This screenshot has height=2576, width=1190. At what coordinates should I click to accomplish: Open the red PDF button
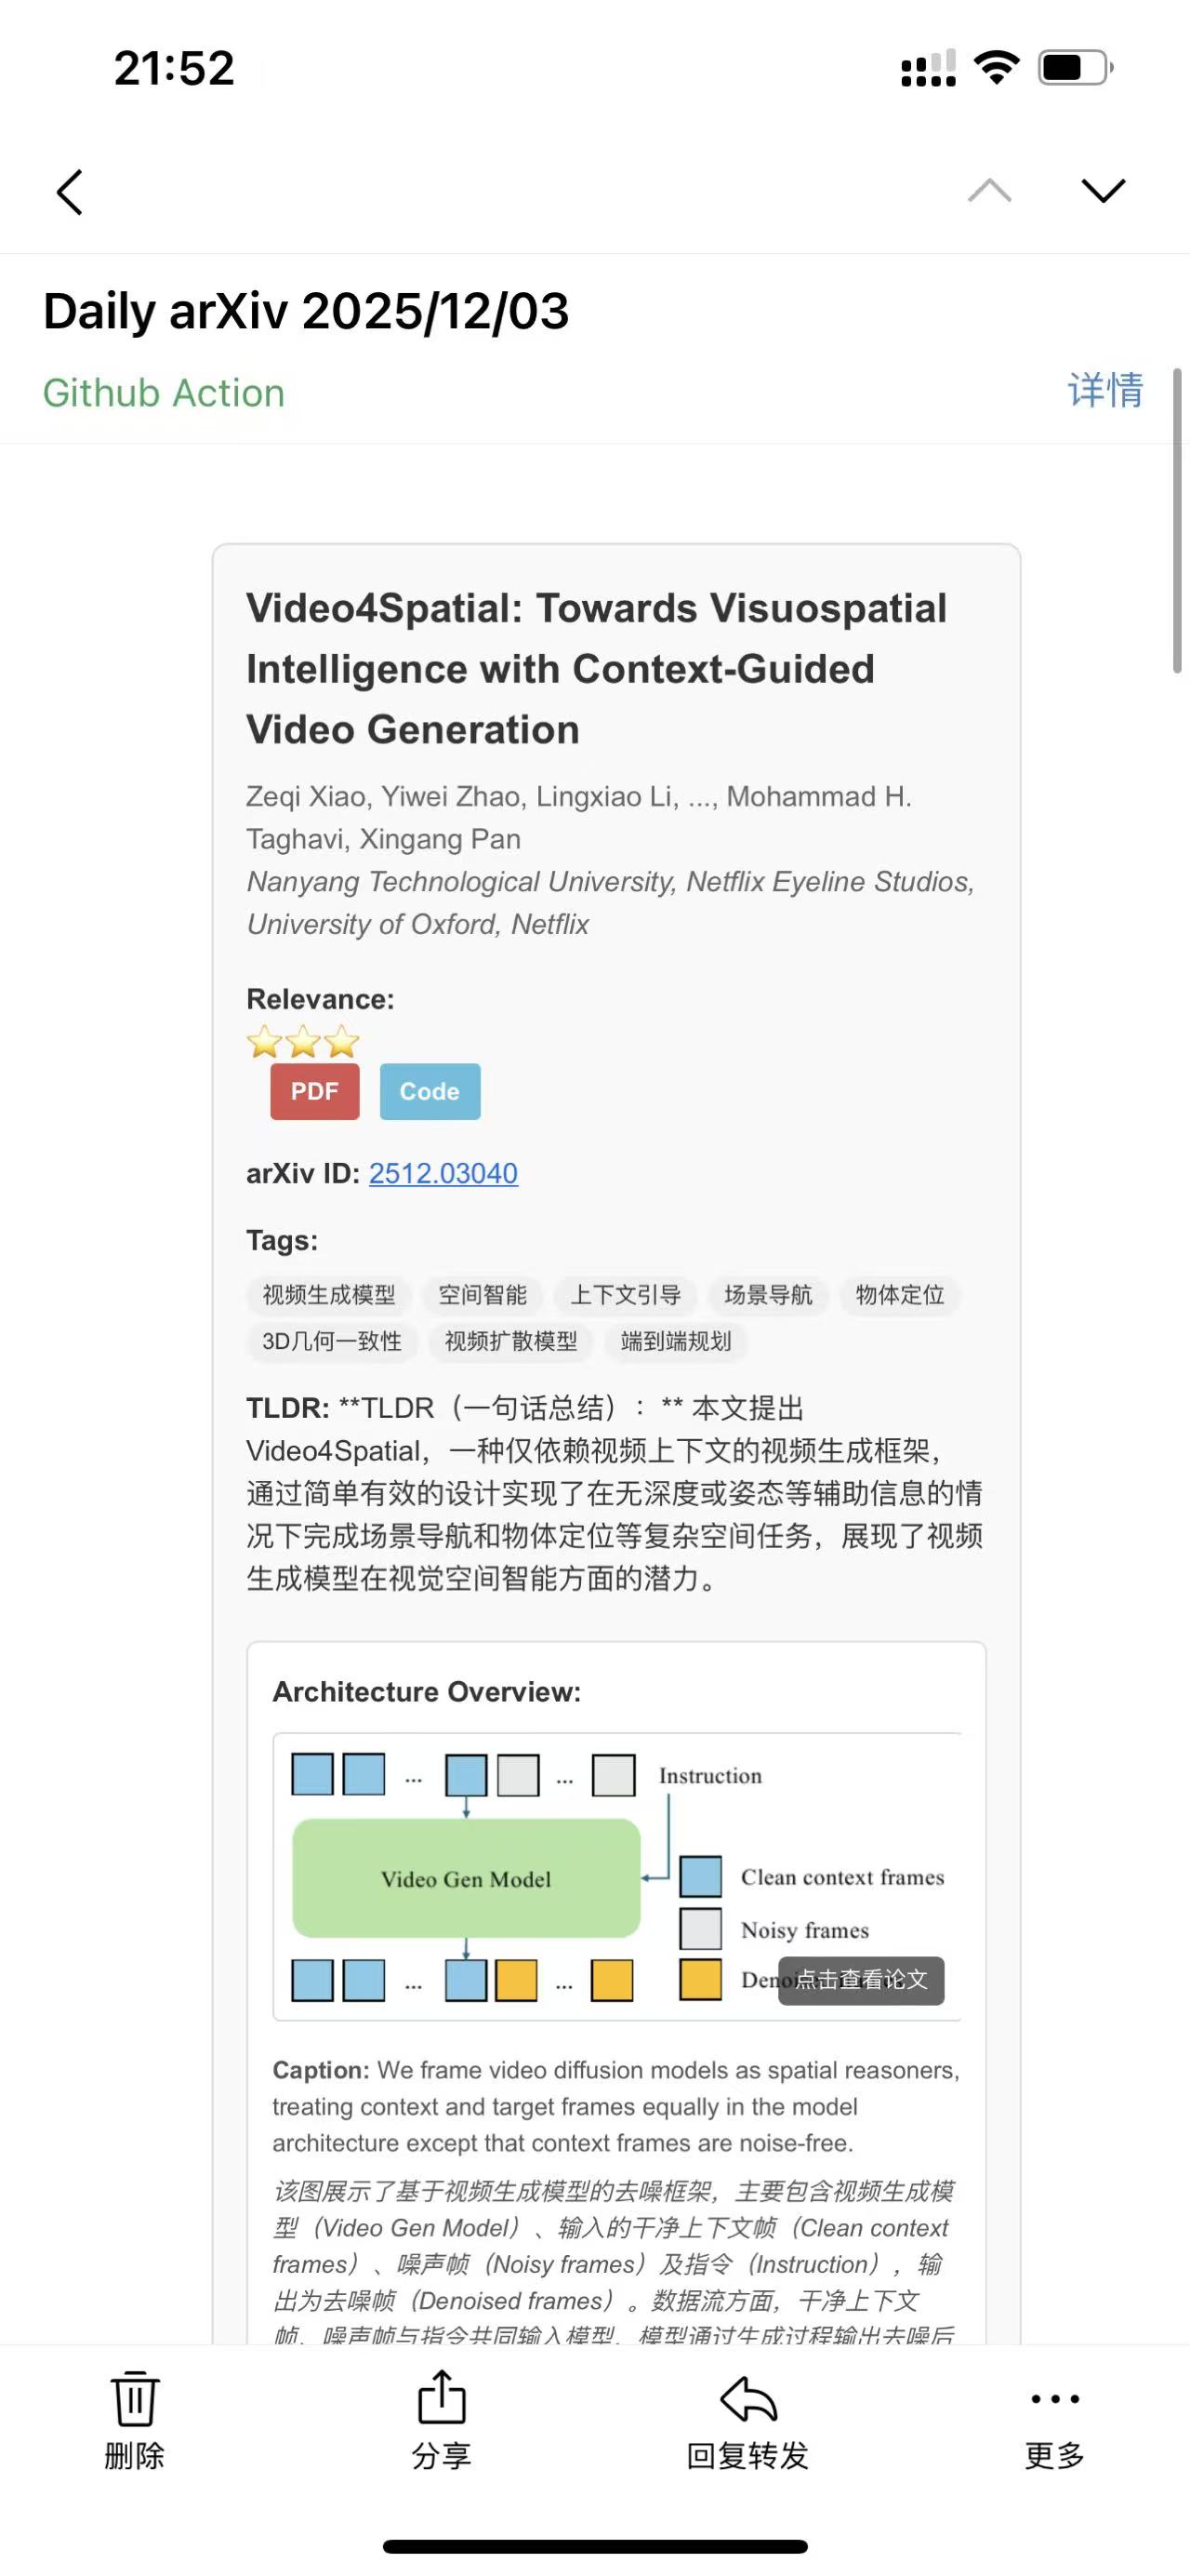[315, 1091]
